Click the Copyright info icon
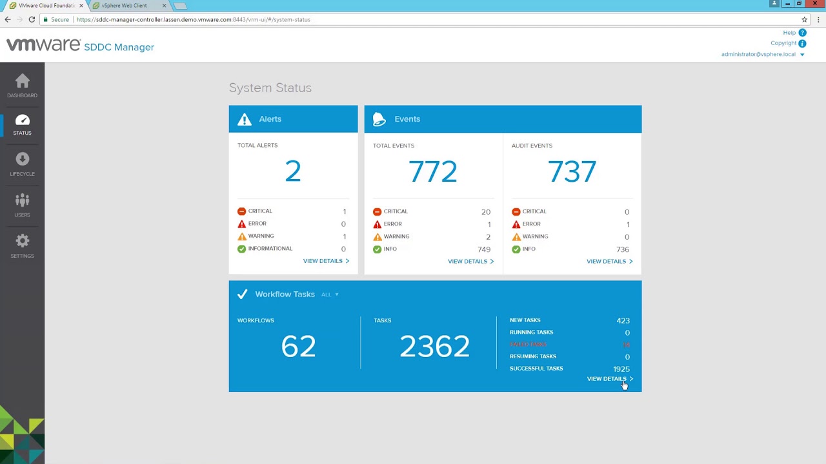This screenshot has width=826, height=464. coord(802,44)
